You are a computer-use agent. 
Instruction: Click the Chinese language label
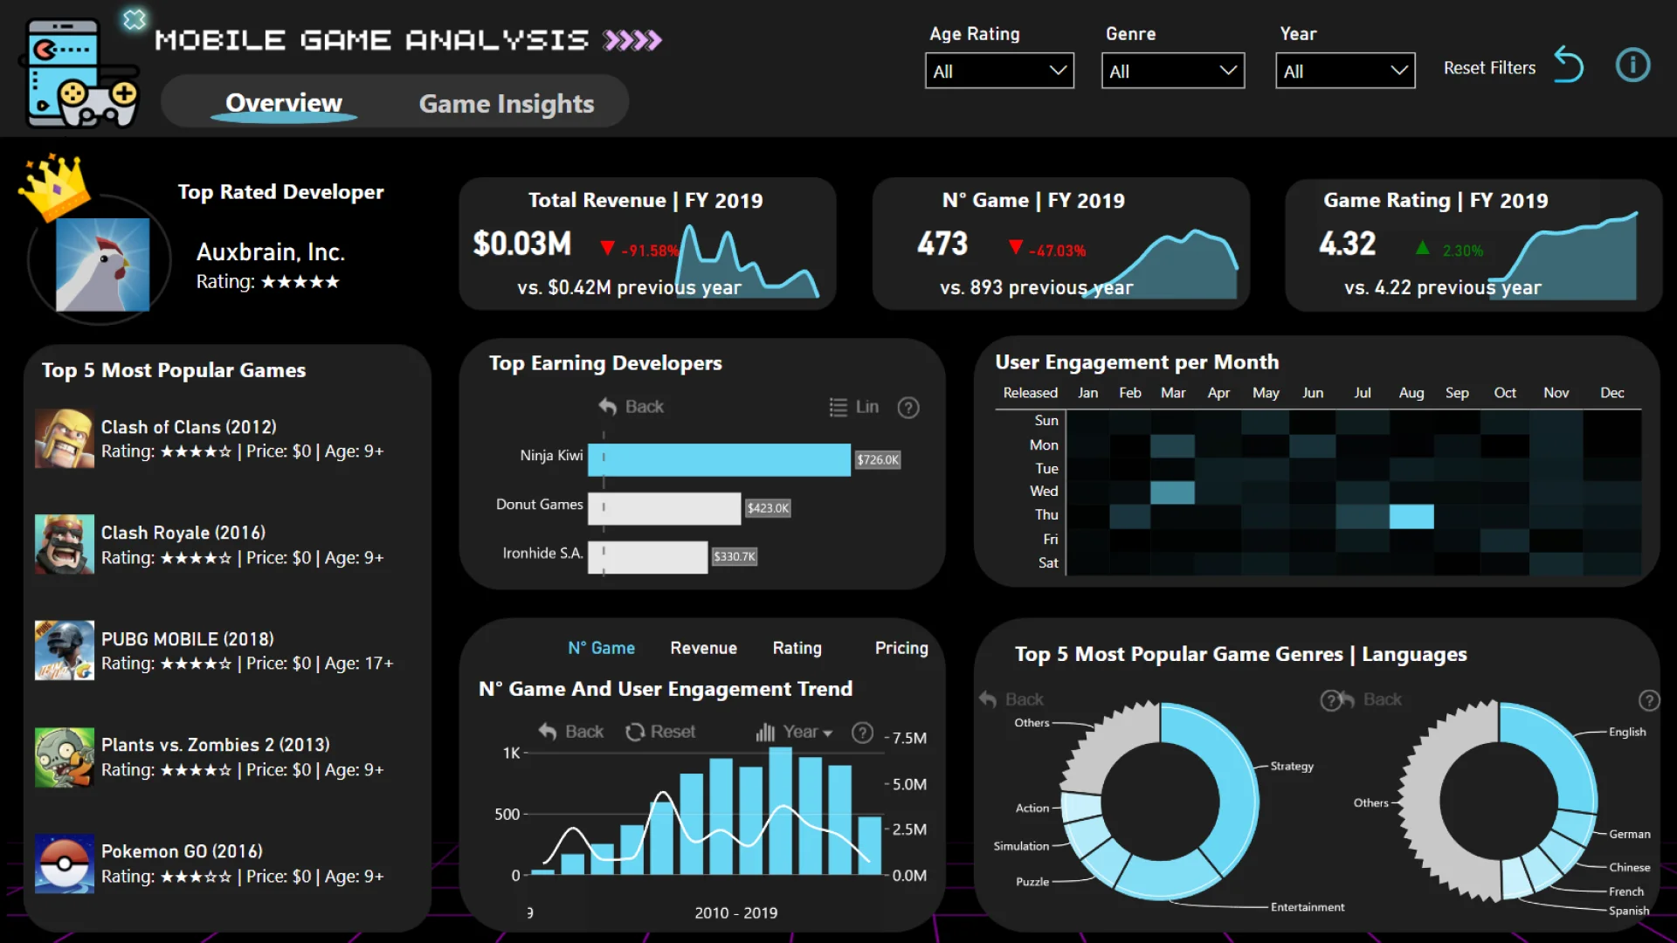1630,867
